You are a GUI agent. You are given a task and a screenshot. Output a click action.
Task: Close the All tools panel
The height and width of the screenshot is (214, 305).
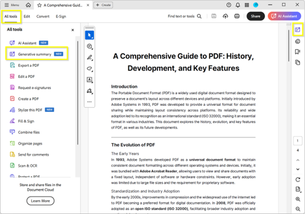[x=73, y=30]
